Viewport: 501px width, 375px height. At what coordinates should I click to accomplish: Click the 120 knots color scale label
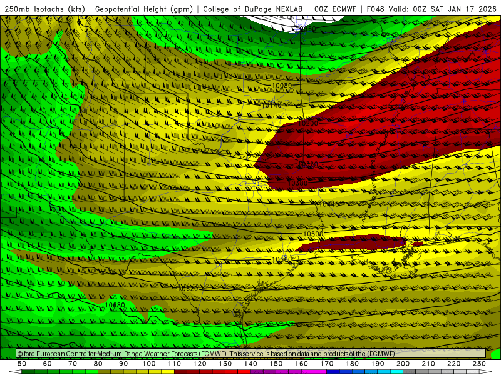coord(200,364)
